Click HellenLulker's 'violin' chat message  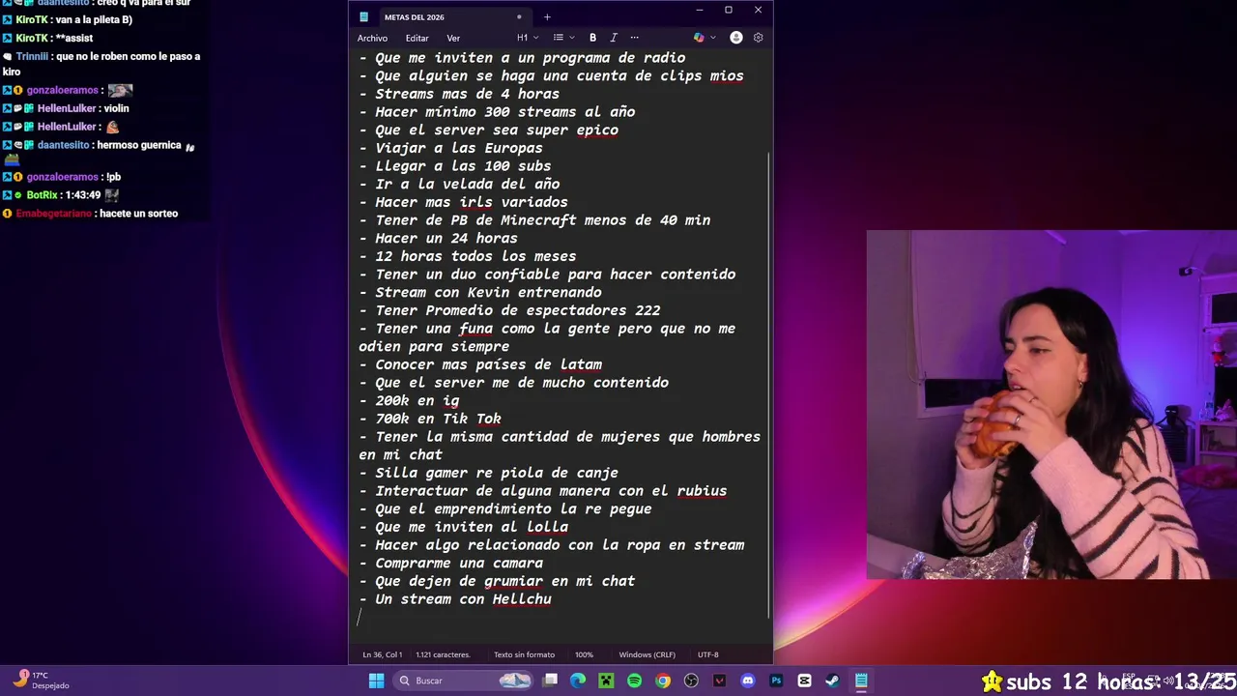pos(66,108)
